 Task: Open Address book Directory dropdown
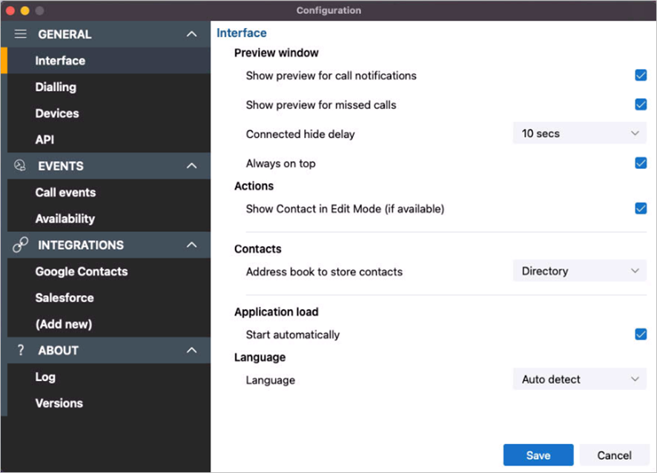[579, 271]
